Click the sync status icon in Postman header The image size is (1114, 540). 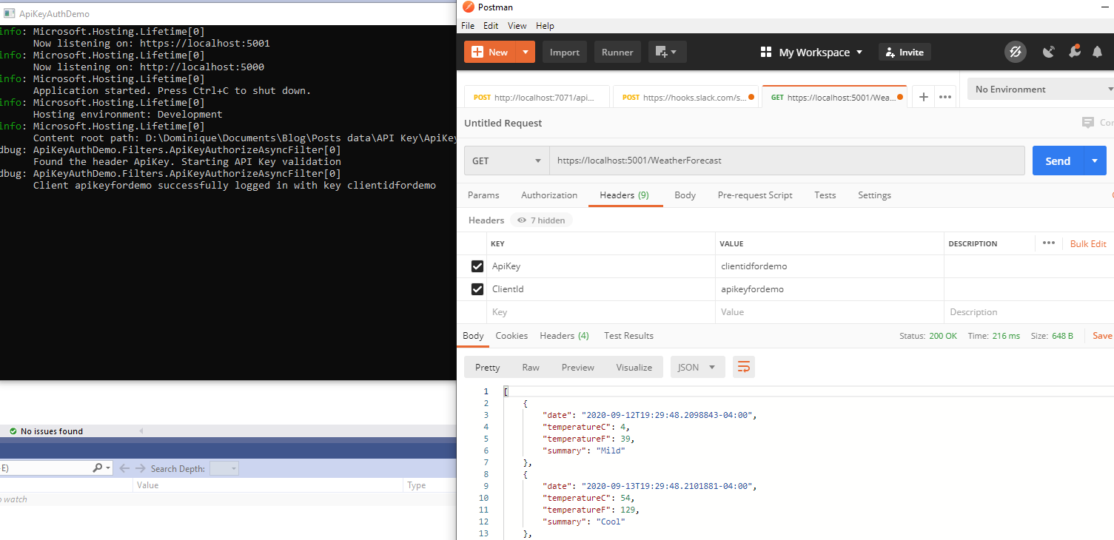(1016, 52)
